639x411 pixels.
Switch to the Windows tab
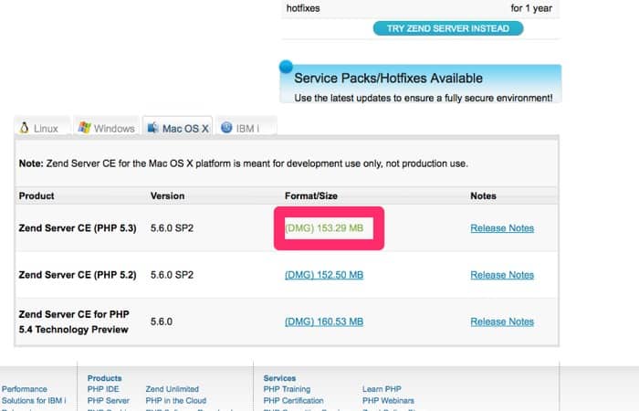tap(107, 126)
